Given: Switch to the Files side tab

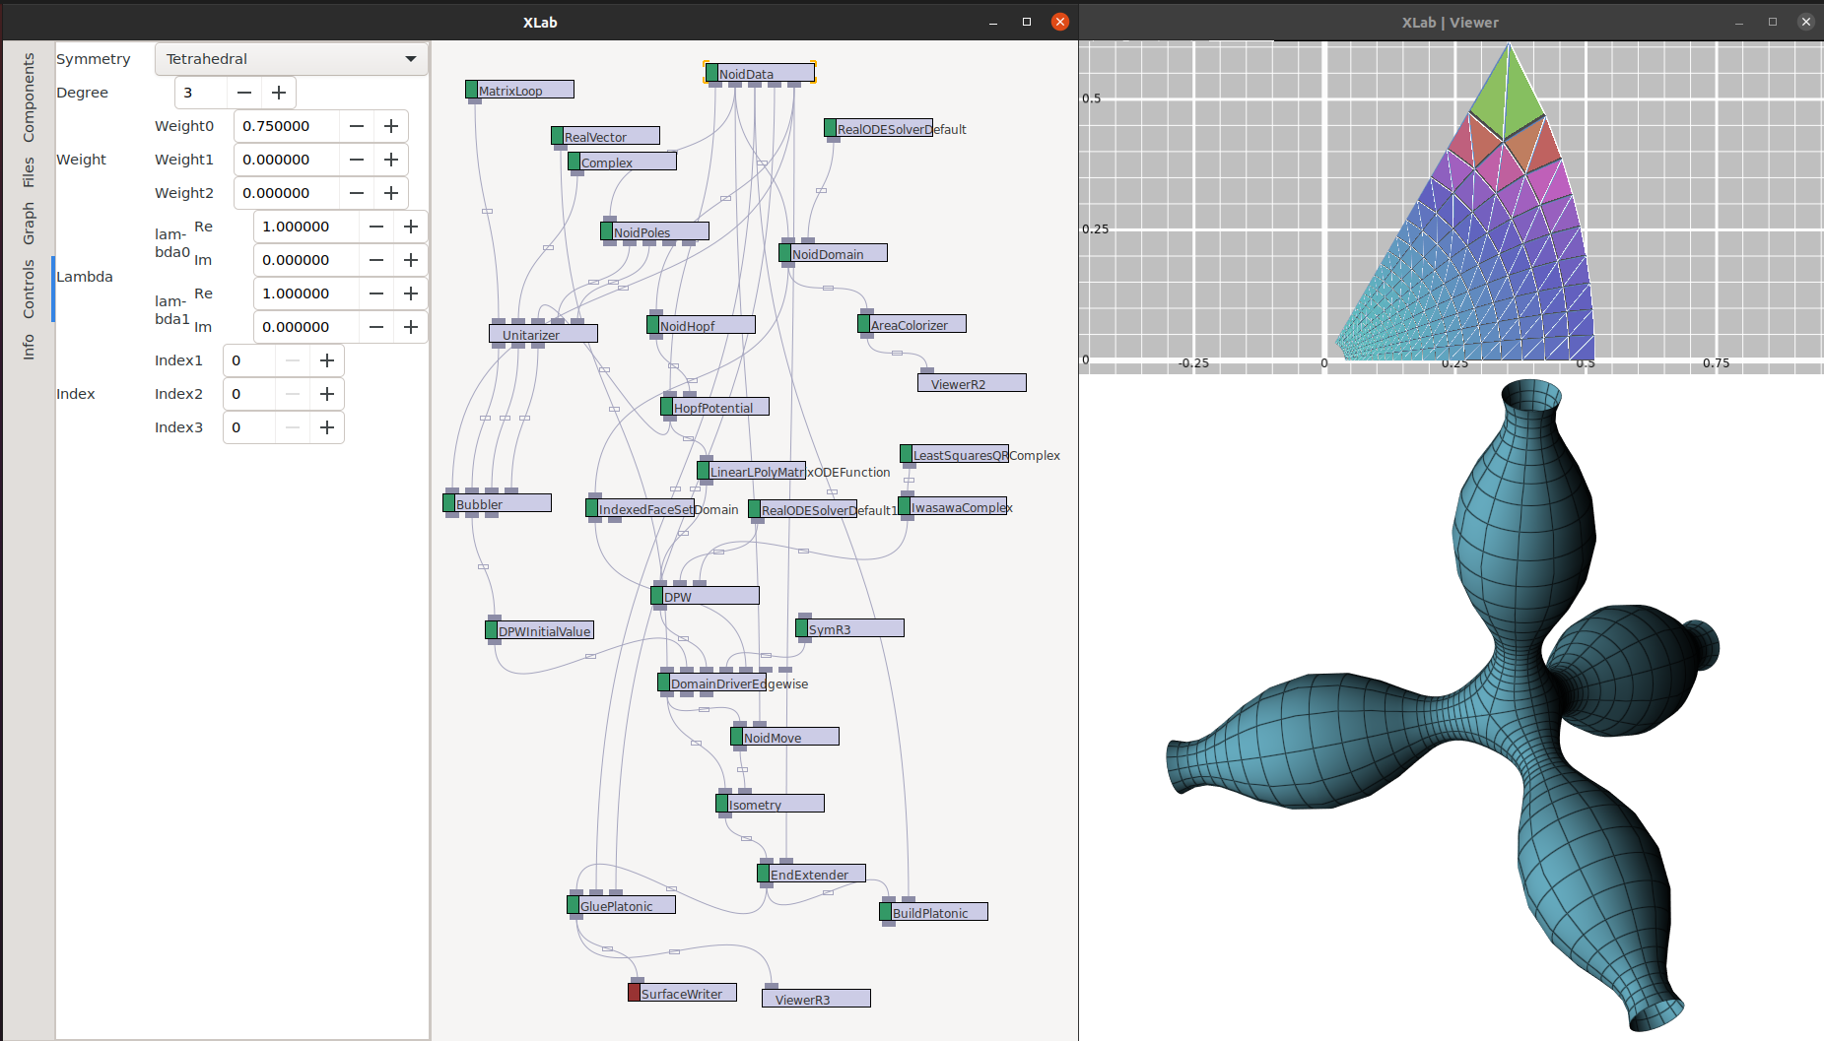Looking at the screenshot, I should pos(29,171).
